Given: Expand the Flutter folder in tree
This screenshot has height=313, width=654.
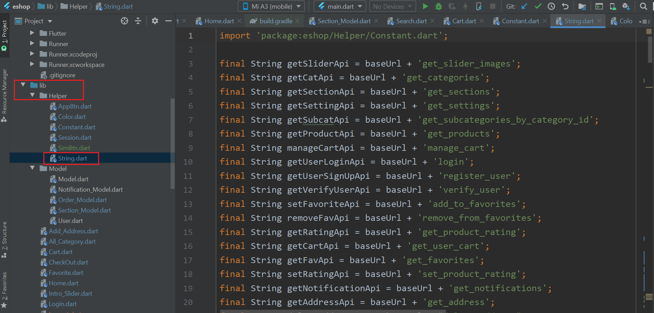Looking at the screenshot, I should point(32,33).
